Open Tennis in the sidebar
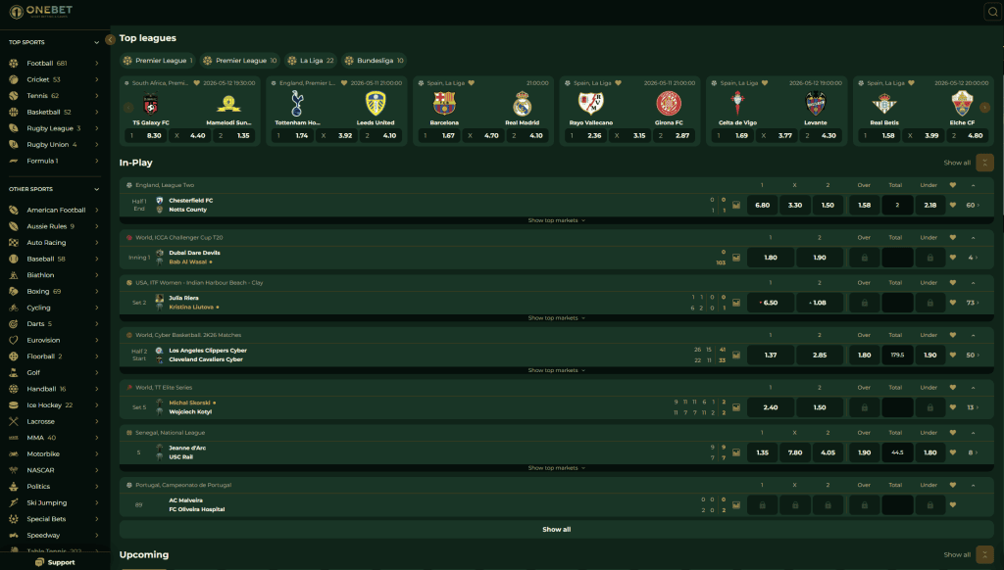 tap(54, 96)
